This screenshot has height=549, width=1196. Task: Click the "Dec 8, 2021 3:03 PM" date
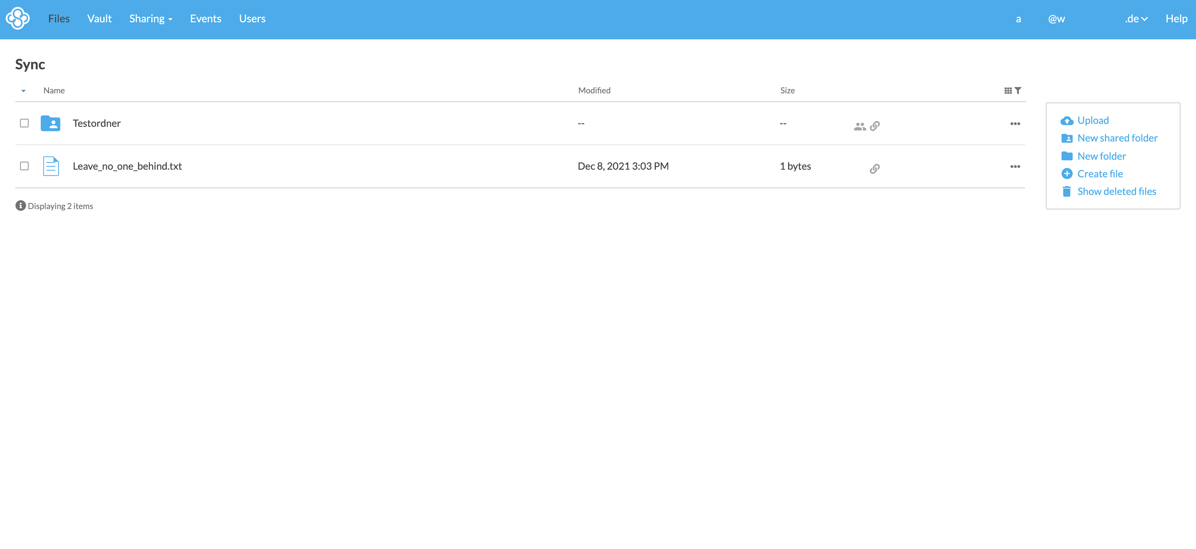click(623, 166)
